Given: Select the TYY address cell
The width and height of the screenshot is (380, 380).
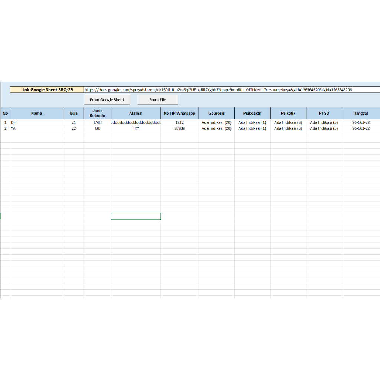Looking at the screenshot, I should pyautogui.click(x=136, y=128).
